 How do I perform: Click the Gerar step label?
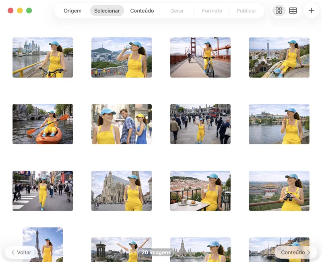pyautogui.click(x=177, y=11)
